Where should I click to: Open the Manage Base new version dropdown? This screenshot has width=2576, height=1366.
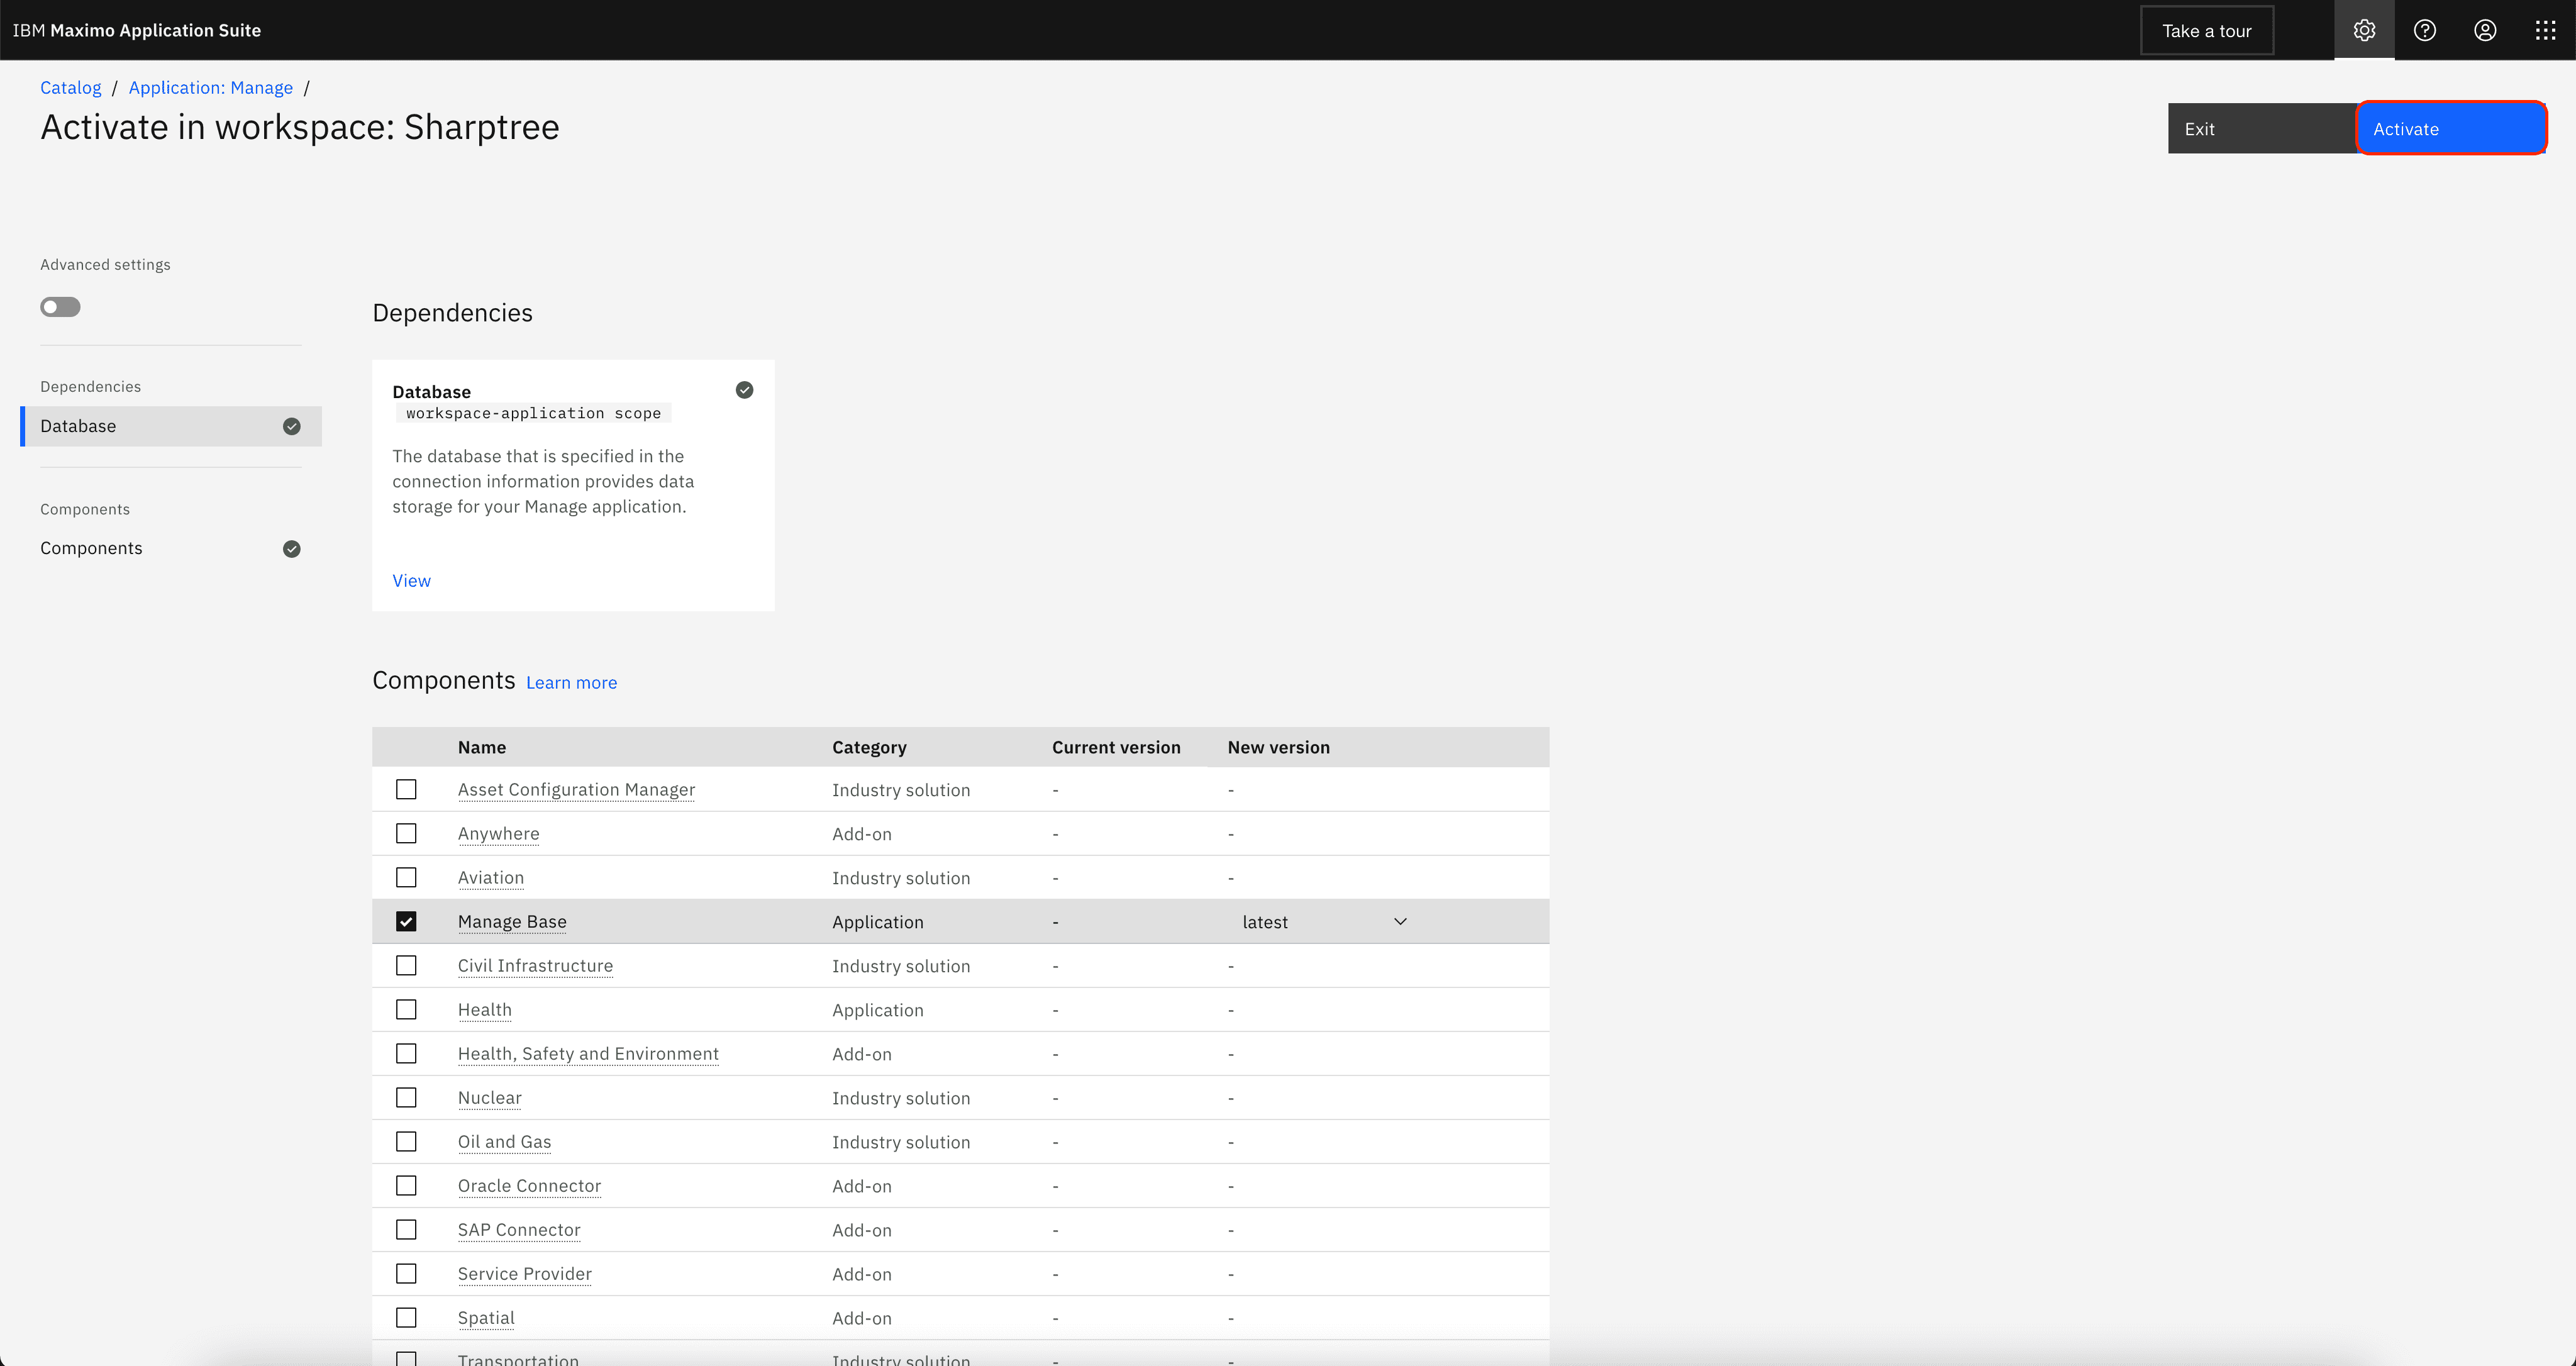click(1324, 922)
